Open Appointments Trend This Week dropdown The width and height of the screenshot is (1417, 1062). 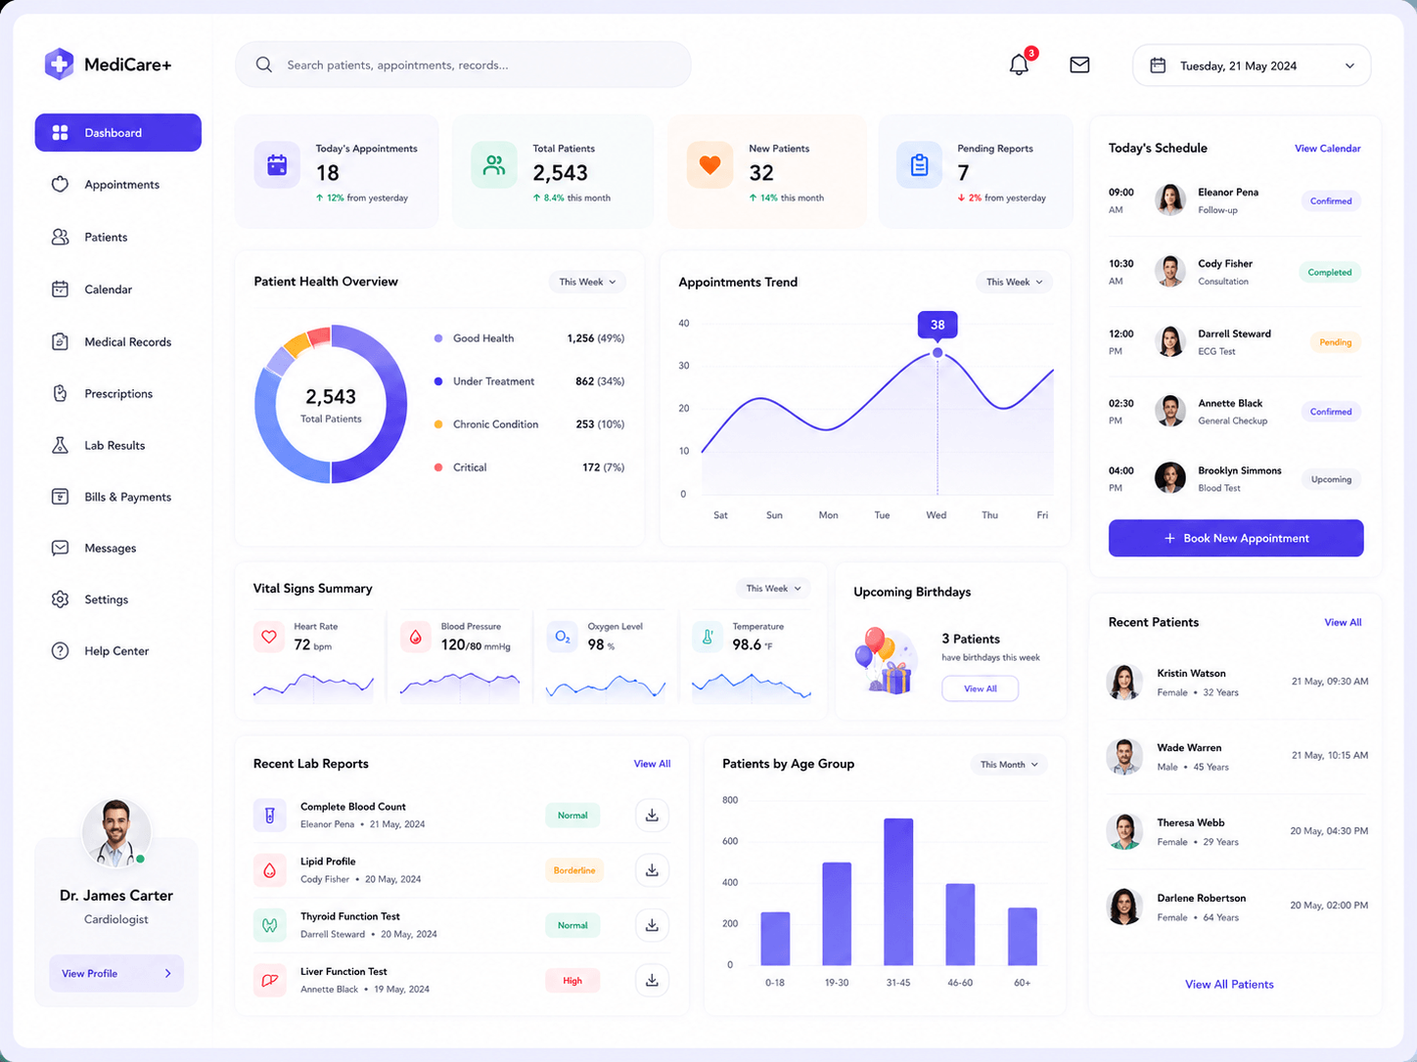coord(1014,282)
